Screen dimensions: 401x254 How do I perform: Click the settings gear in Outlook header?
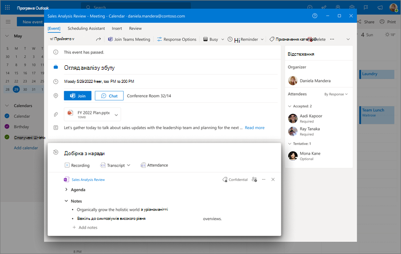[352, 8]
